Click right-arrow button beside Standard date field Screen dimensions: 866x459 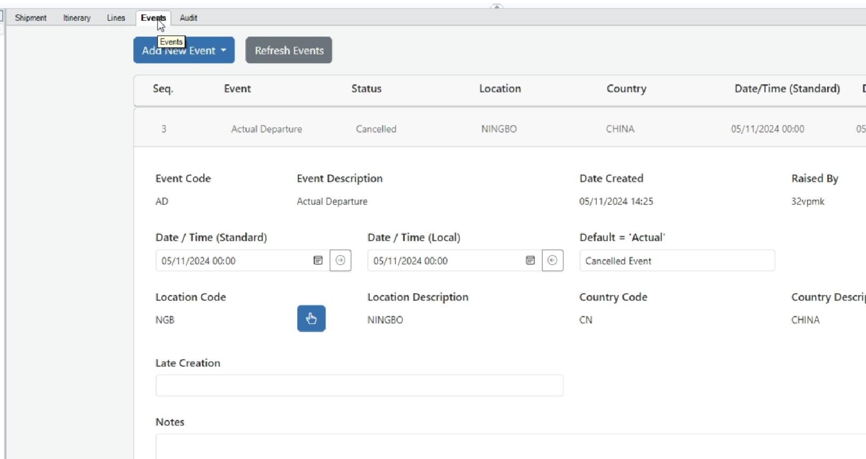click(x=340, y=260)
